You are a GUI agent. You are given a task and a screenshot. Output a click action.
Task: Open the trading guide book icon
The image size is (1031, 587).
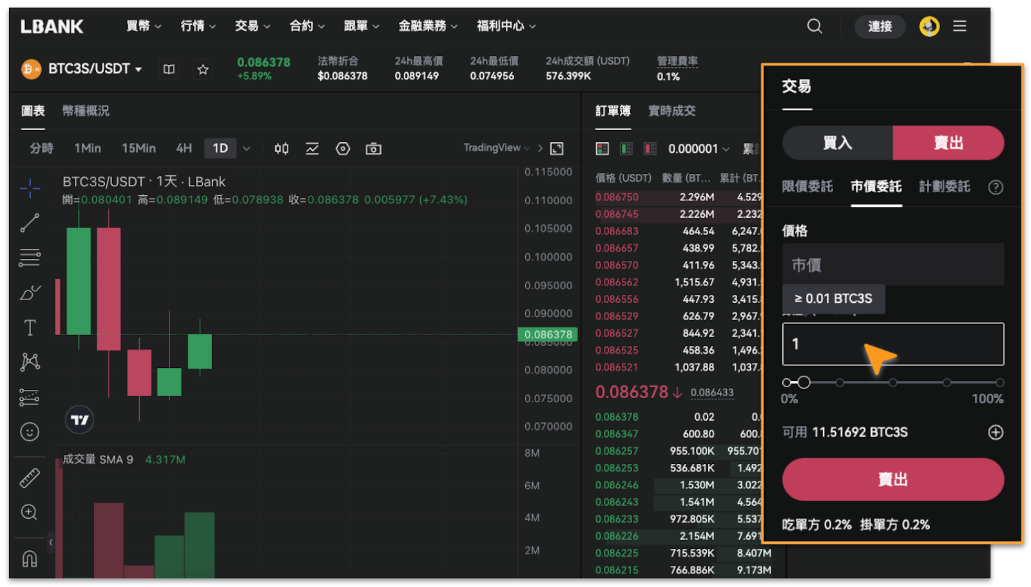[169, 69]
